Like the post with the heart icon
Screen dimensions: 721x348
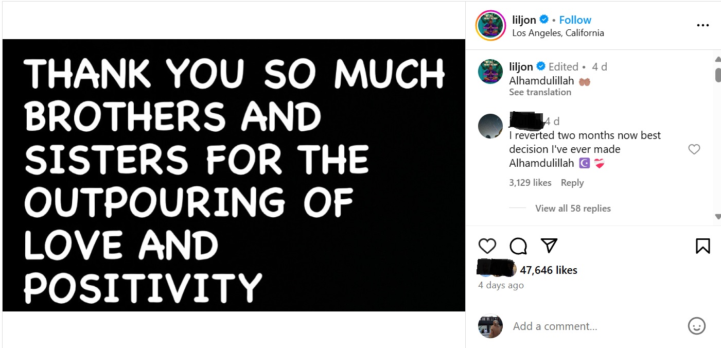(487, 246)
